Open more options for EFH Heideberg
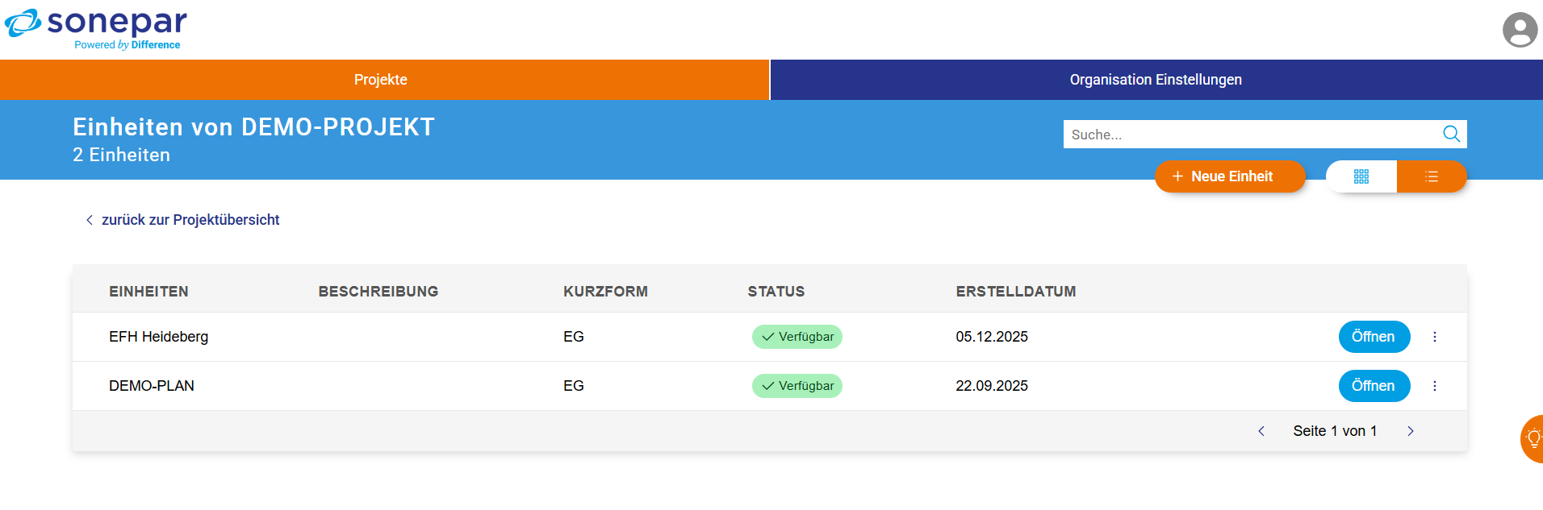This screenshot has height=510, width=1543. pos(1435,337)
